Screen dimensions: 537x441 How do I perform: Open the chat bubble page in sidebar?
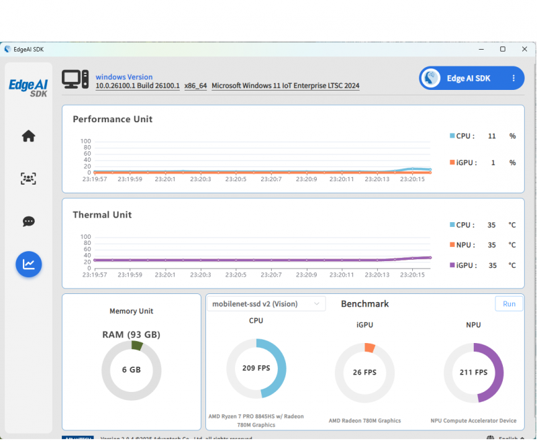[x=28, y=222]
